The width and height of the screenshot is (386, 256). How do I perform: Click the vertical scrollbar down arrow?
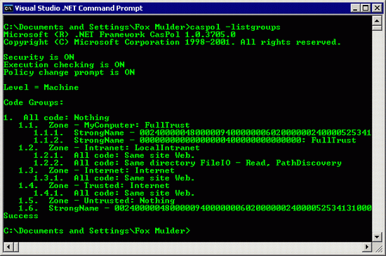377,237
